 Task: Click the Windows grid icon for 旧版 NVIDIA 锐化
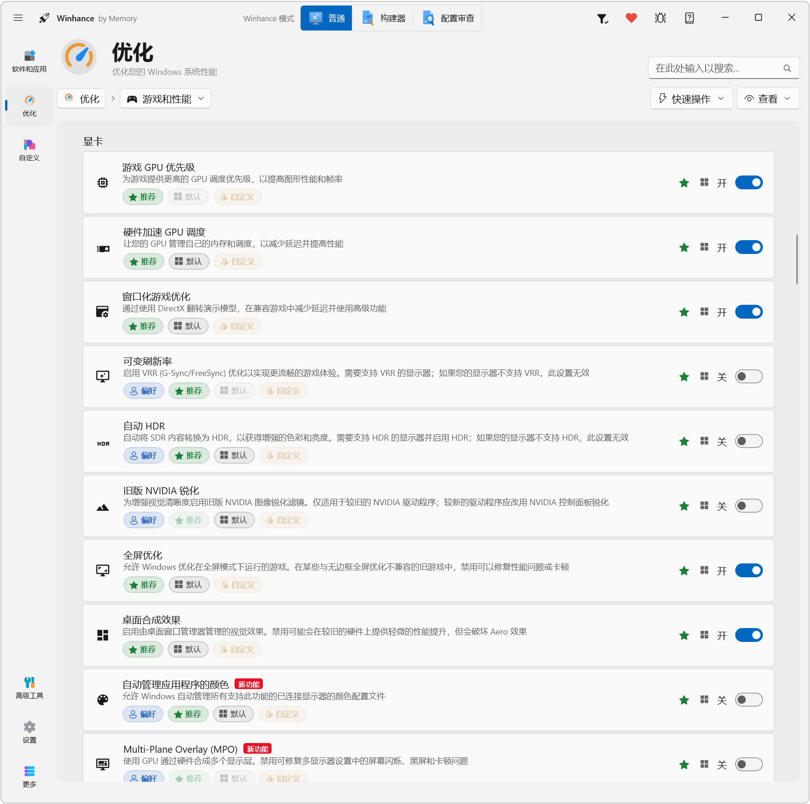point(704,506)
